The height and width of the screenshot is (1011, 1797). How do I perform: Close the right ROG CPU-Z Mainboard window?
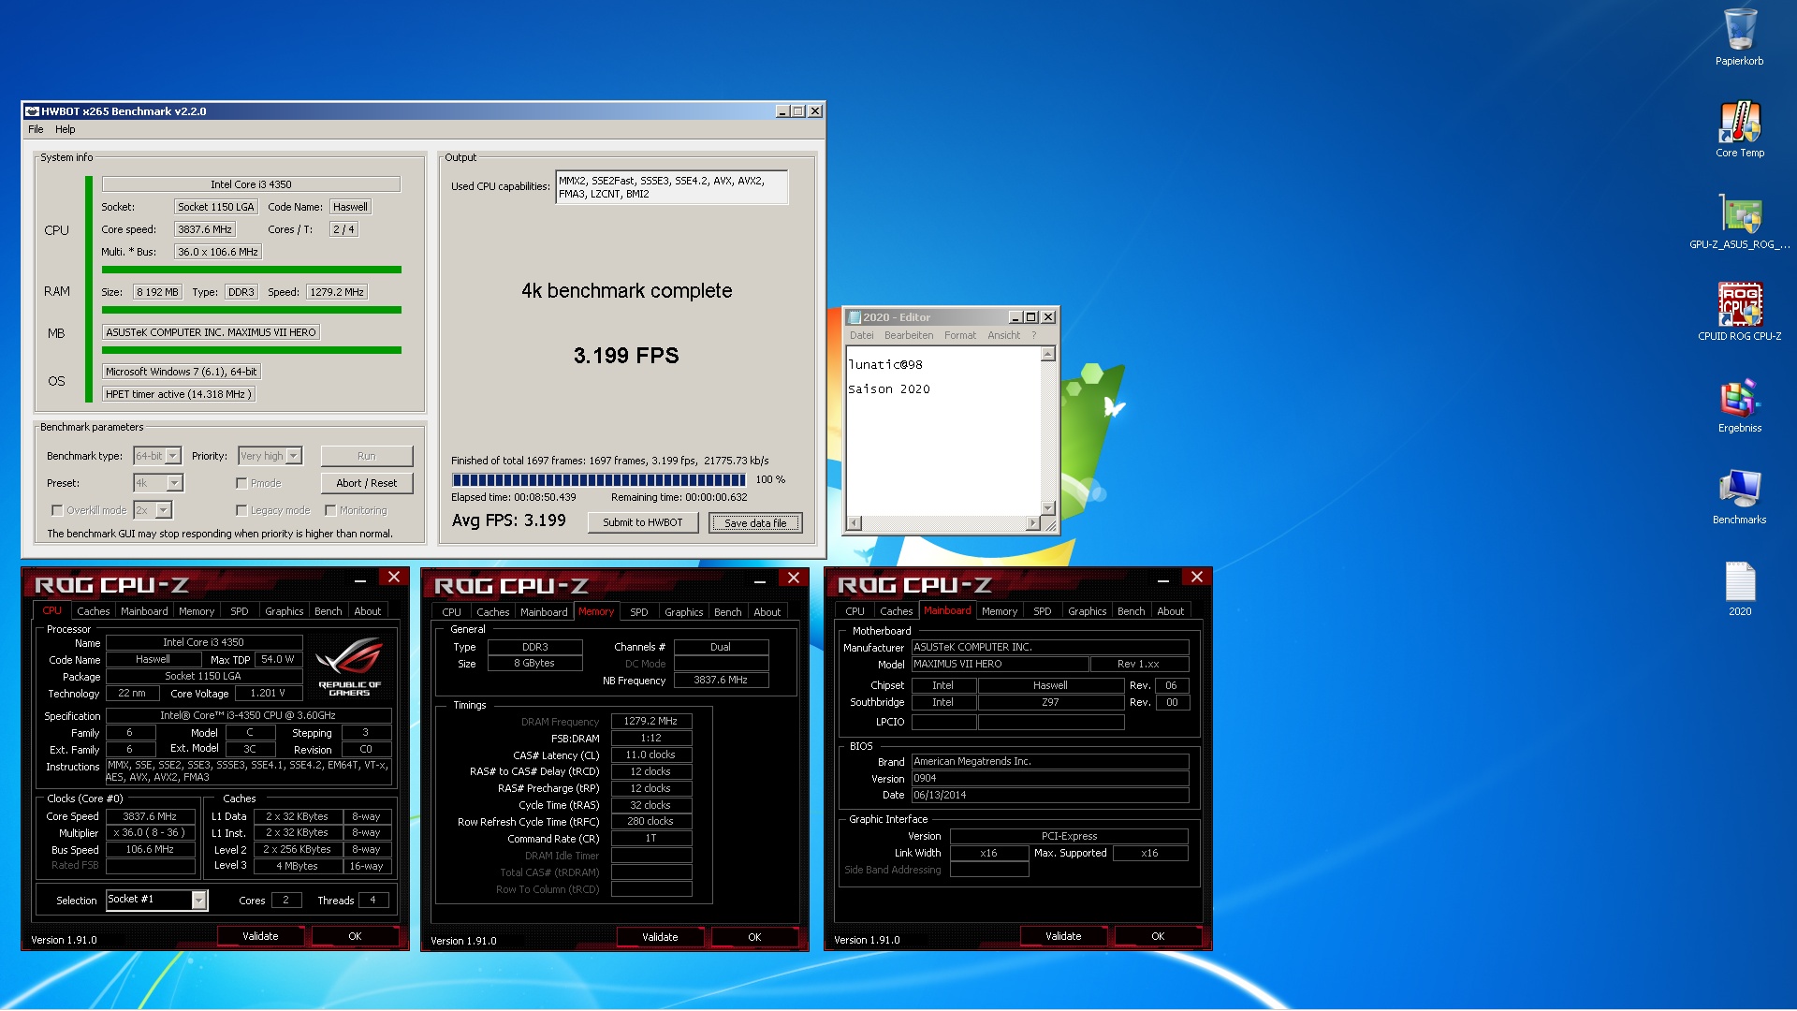tap(1197, 578)
